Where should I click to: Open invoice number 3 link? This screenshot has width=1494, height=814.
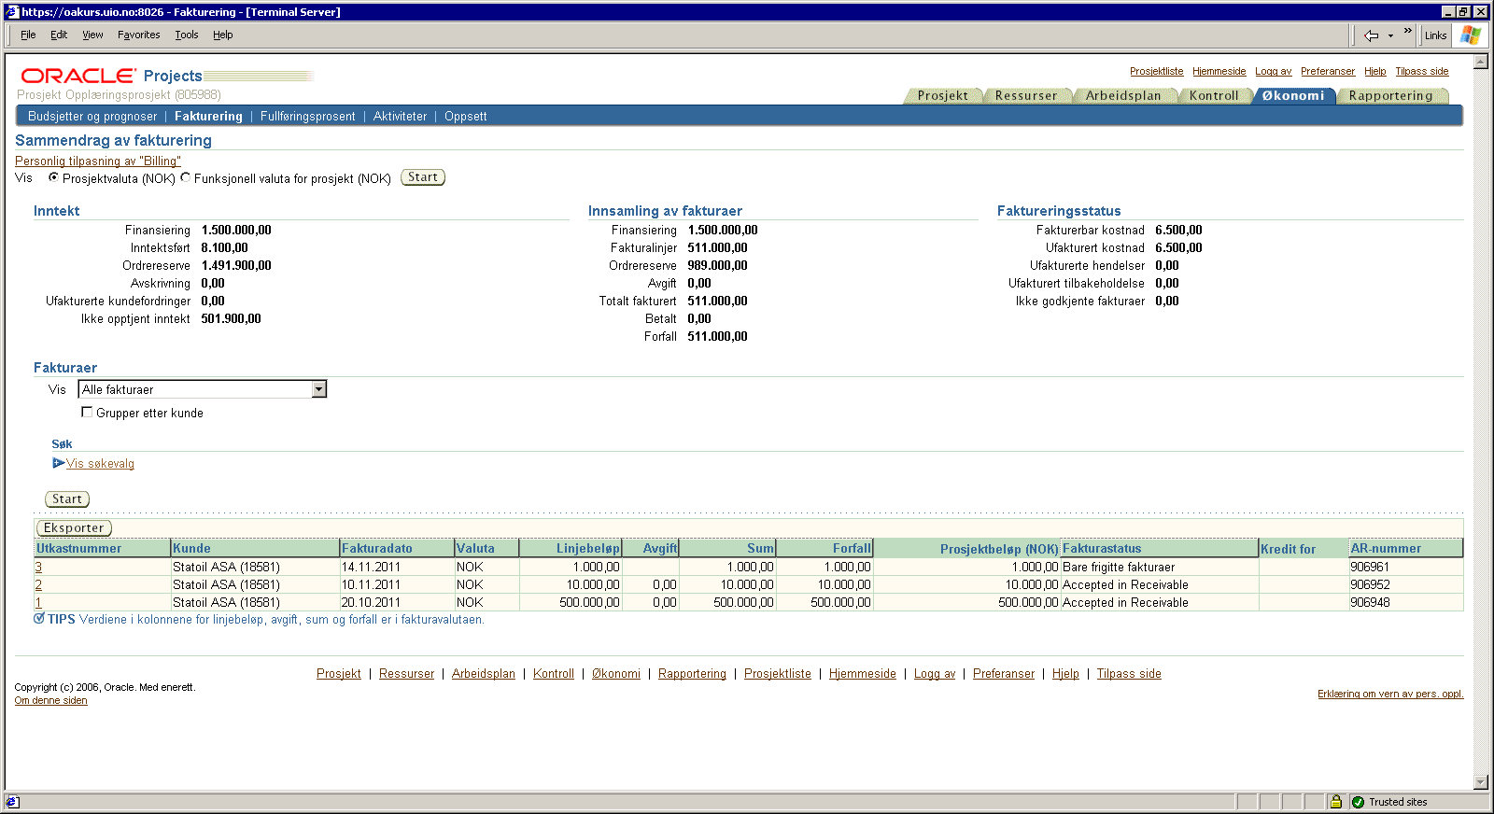point(38,567)
